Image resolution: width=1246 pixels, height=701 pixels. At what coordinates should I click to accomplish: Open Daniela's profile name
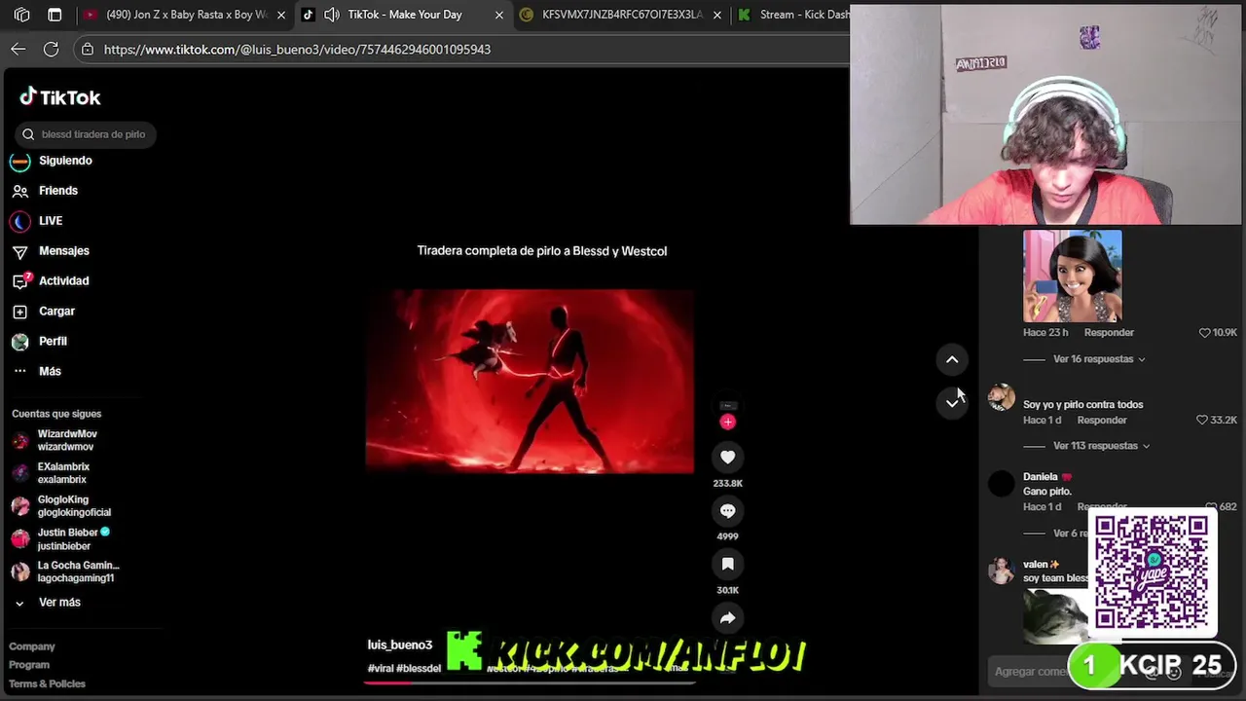click(x=1040, y=477)
